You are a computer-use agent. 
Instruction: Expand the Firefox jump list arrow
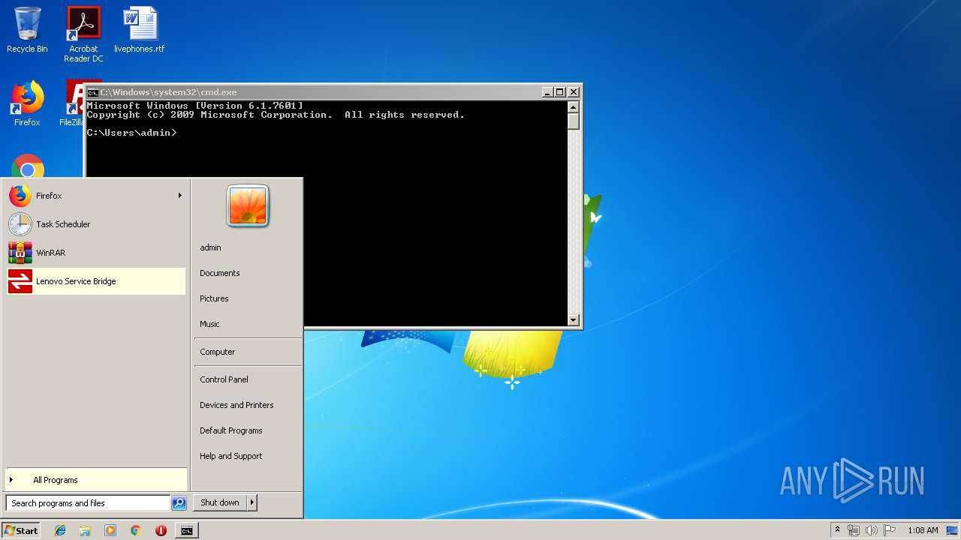179,196
